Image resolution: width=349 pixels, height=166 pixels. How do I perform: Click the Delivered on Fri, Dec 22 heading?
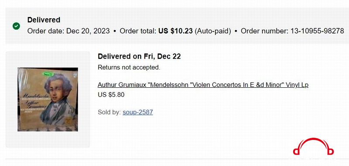coord(139,56)
